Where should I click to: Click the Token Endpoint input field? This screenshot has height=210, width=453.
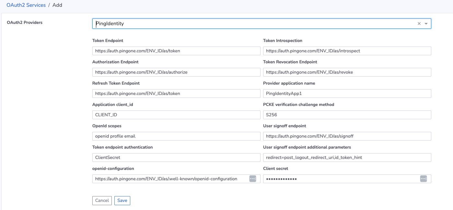(x=176, y=51)
